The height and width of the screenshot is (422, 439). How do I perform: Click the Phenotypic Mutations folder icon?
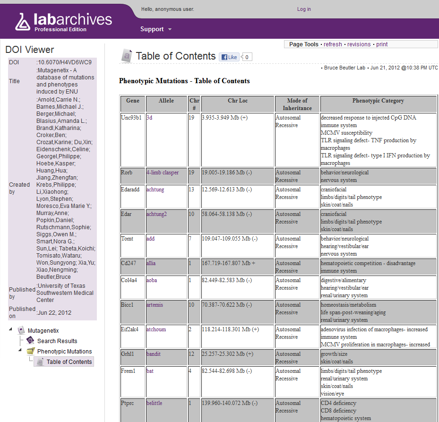click(x=31, y=351)
